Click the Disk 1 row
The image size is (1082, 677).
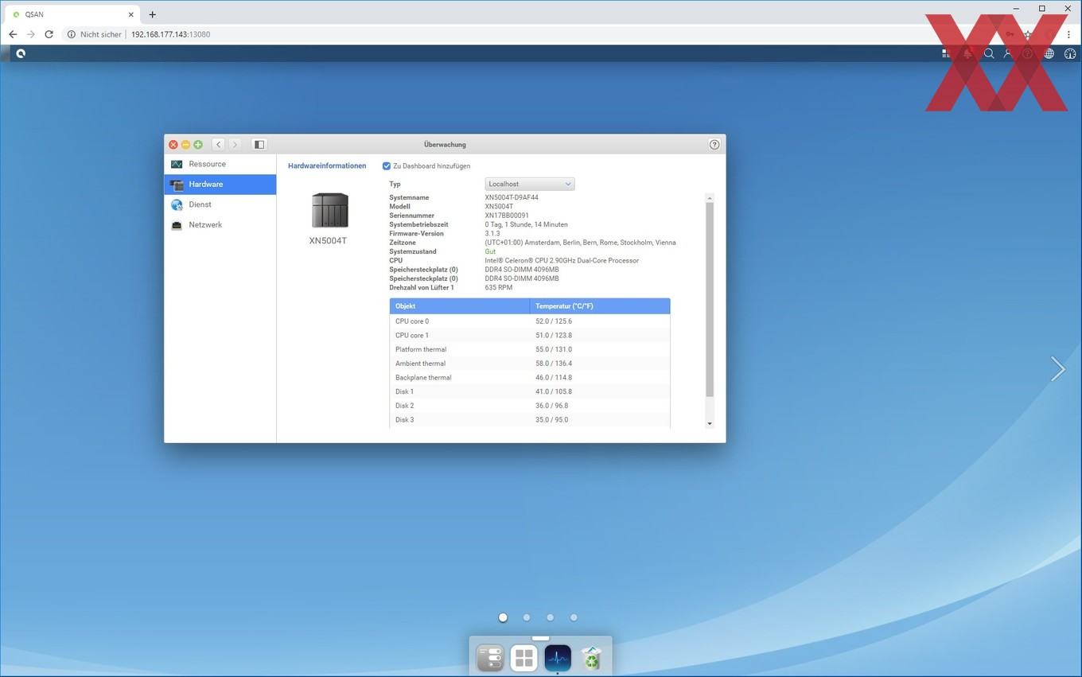[530, 391]
